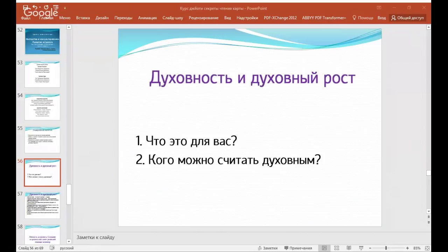The height and width of the screenshot is (252, 448).
Task: Open the Дизайн ribbon tab
Action: pyautogui.click(x=102, y=18)
